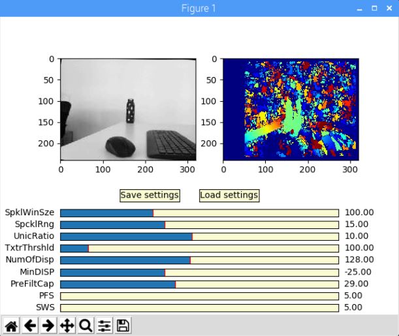The image size is (399, 336).
Task: Click the Forward arrow to next view
Action: [x=48, y=326]
